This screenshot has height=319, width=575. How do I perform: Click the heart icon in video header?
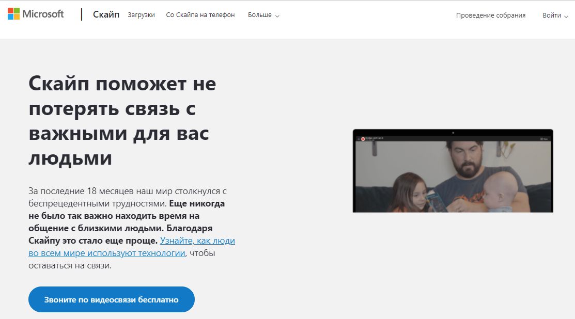tap(363, 139)
